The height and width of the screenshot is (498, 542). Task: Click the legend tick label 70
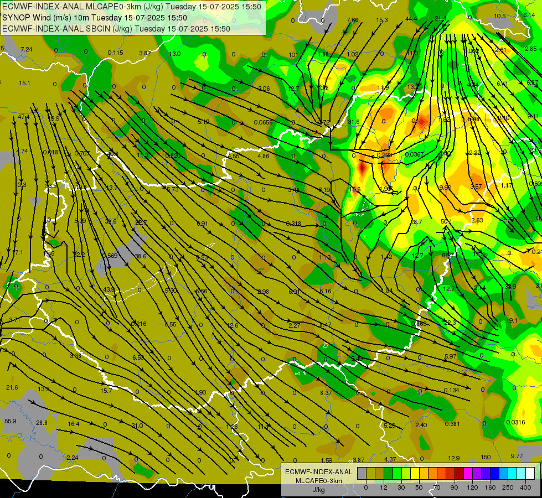[437, 487]
